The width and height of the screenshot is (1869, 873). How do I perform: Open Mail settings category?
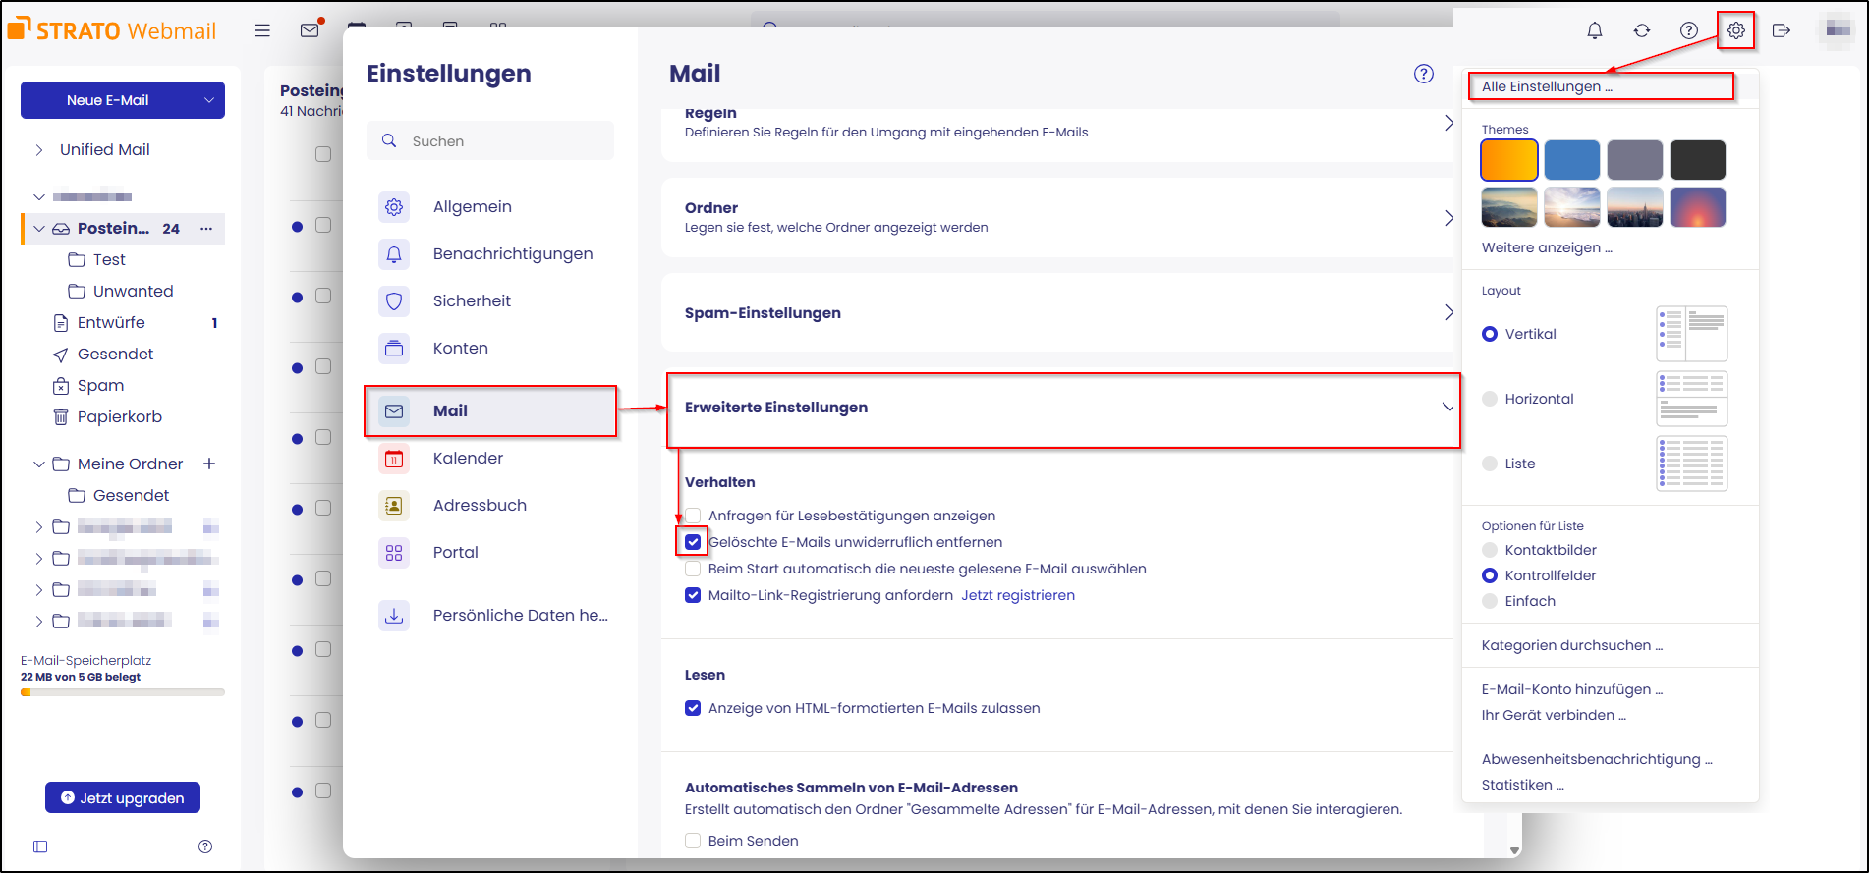point(490,411)
